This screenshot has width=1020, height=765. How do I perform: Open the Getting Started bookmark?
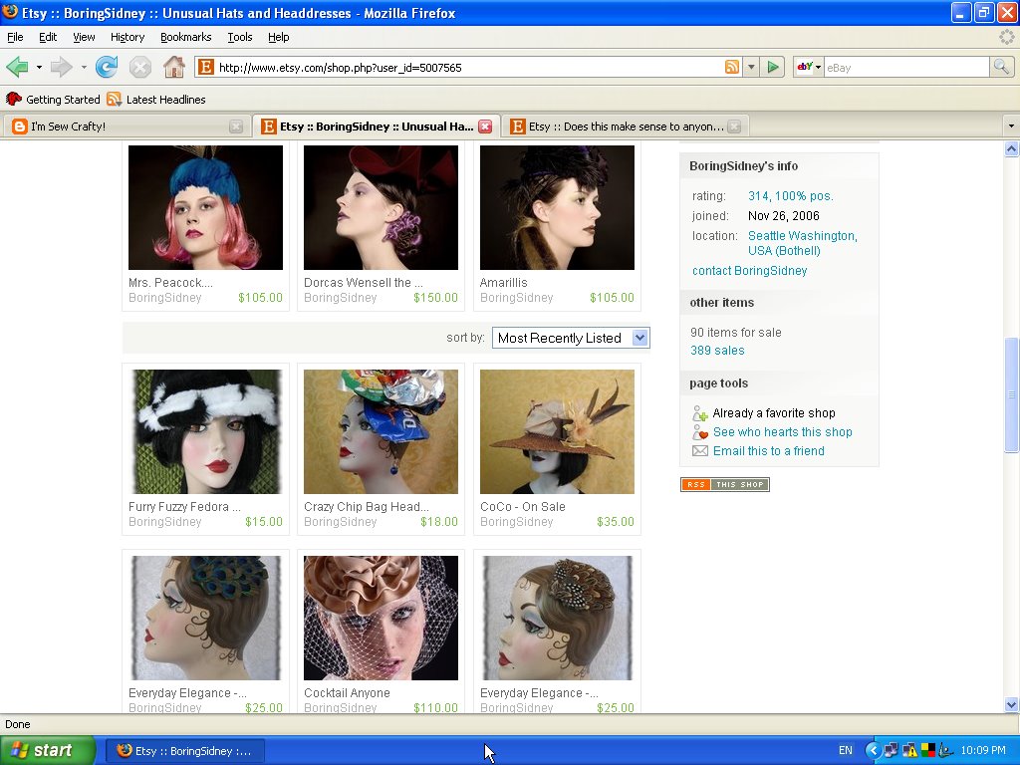[54, 100]
